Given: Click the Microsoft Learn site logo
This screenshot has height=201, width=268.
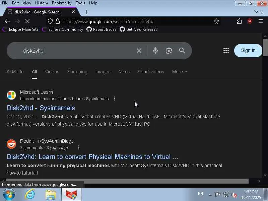Looking at the screenshot, I should [11, 95].
